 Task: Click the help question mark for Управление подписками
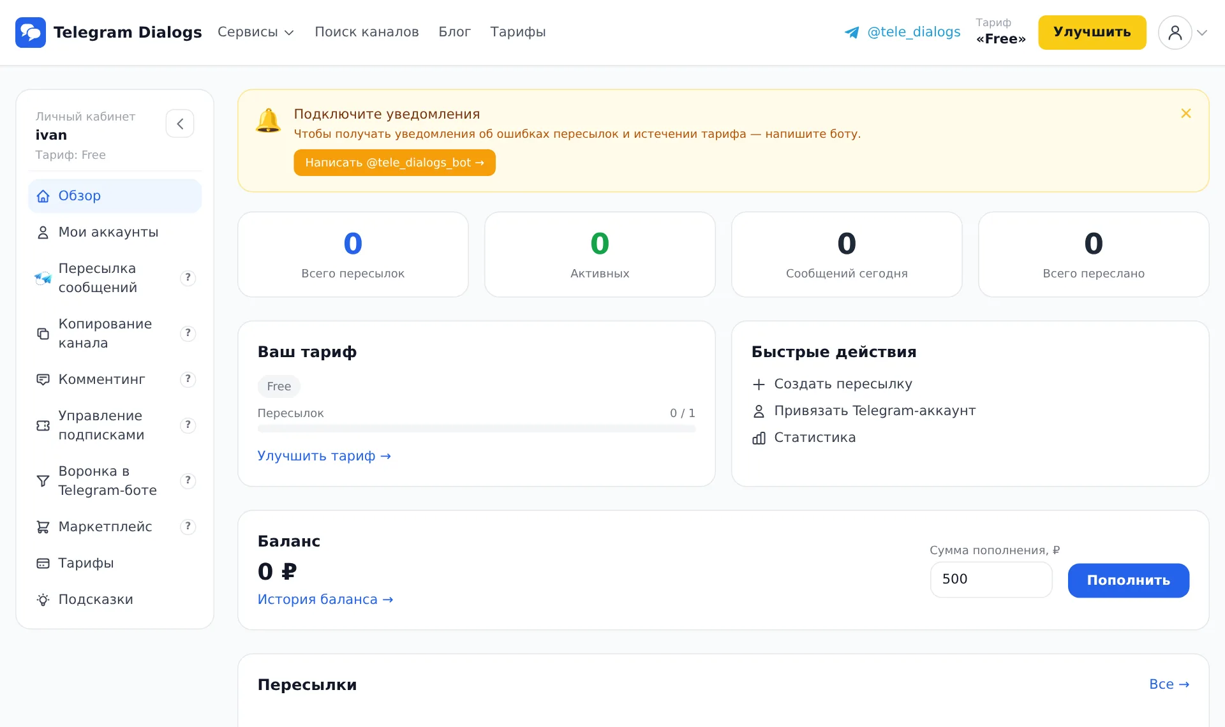click(188, 425)
